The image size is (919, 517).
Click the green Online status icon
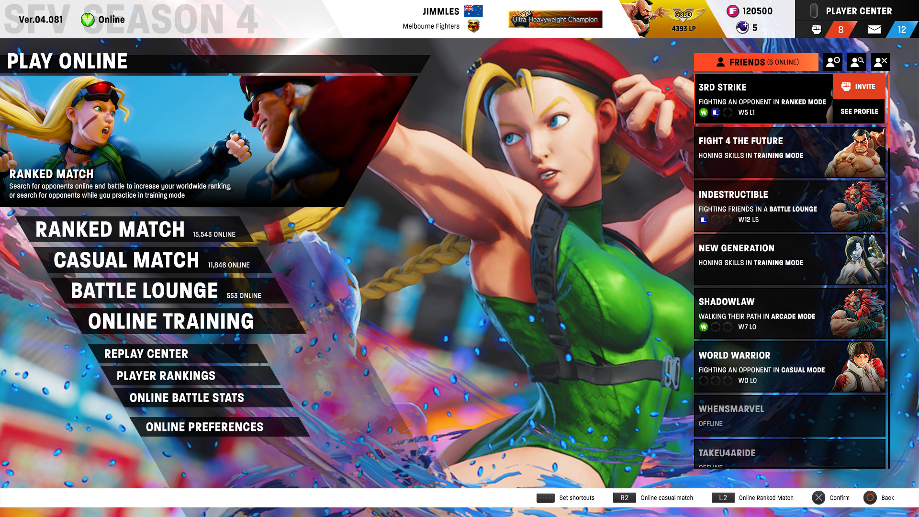coord(88,20)
